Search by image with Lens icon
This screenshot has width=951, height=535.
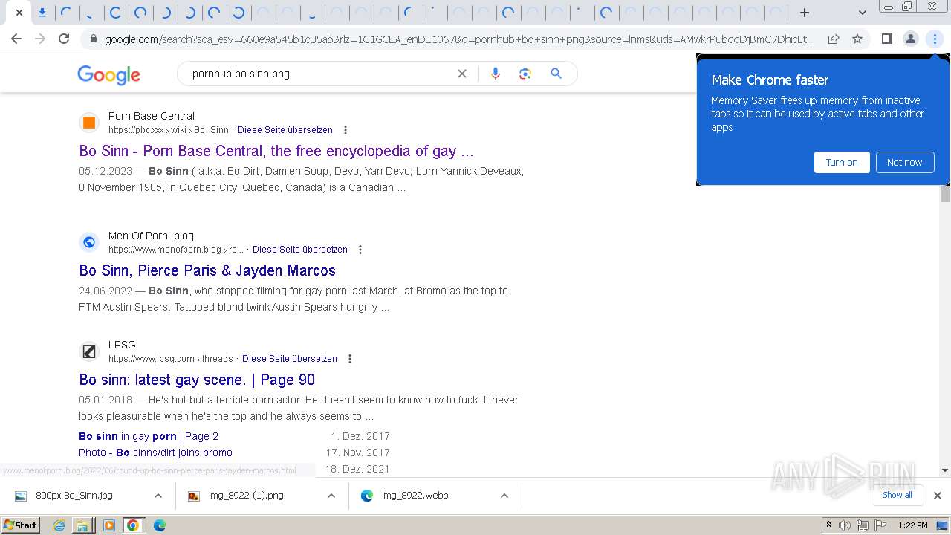point(525,74)
